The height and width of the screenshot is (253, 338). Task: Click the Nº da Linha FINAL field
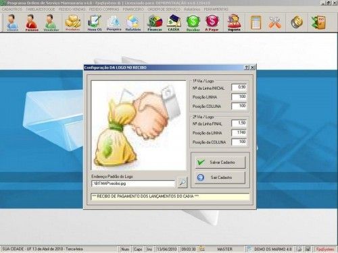click(x=239, y=123)
